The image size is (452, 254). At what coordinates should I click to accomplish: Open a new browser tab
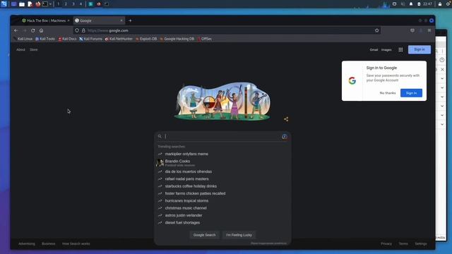pyautogui.click(x=130, y=20)
